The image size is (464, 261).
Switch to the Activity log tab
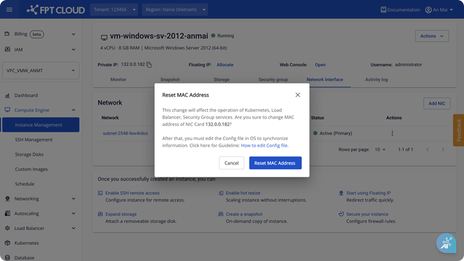pyautogui.click(x=376, y=80)
